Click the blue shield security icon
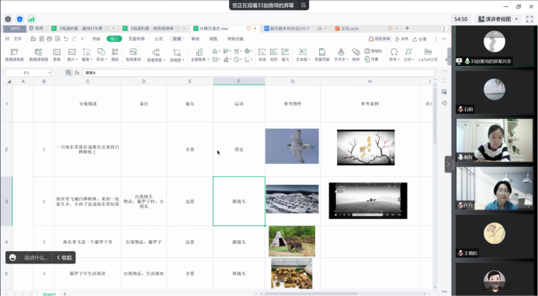Screen dimensions: 538x296 pyautogui.click(x=19, y=19)
